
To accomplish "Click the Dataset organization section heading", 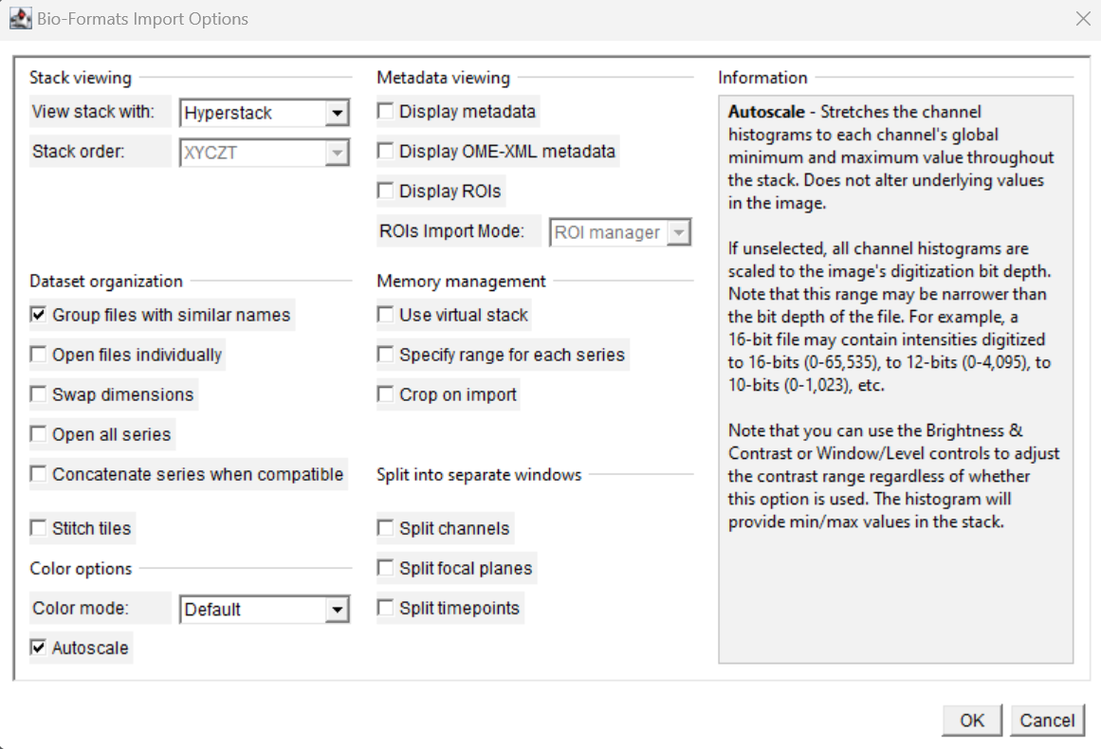I will [106, 282].
